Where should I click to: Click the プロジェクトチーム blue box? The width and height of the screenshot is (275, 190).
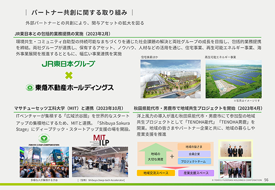tap(194, 161)
